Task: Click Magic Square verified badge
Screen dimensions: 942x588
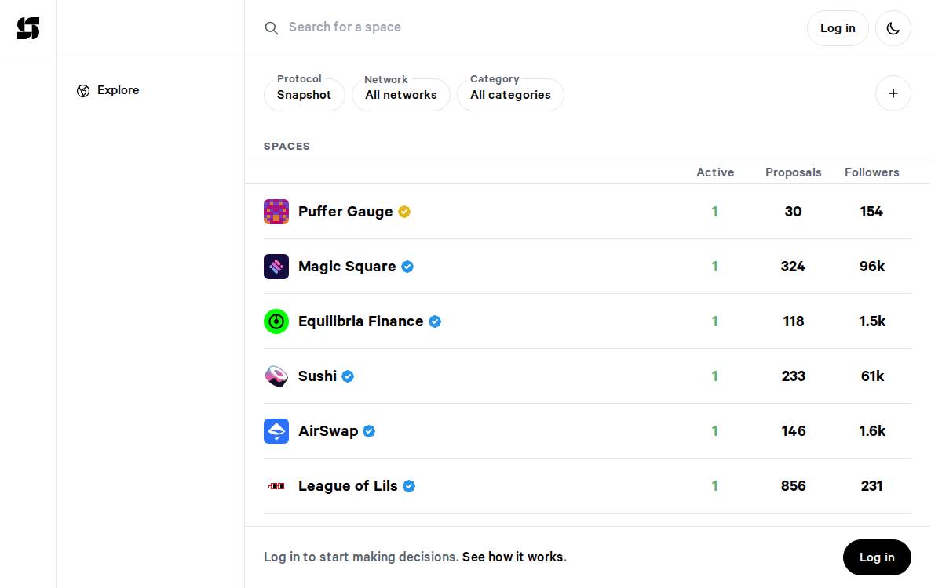Action: click(x=407, y=267)
